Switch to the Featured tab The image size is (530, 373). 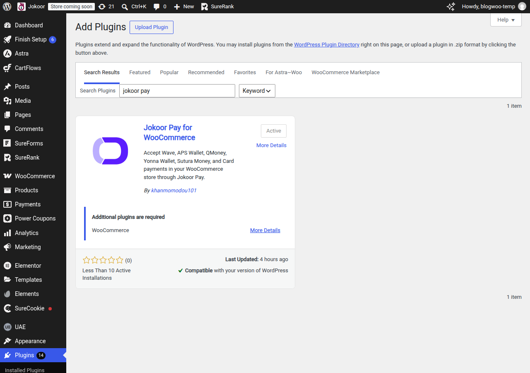[140, 73]
